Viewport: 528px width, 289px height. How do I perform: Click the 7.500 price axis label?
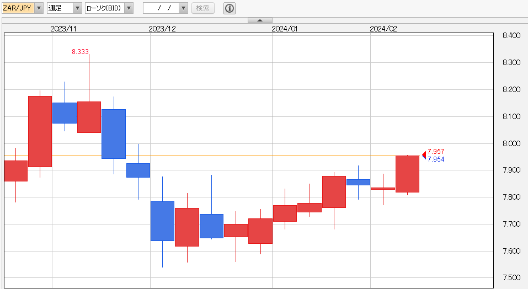point(511,277)
